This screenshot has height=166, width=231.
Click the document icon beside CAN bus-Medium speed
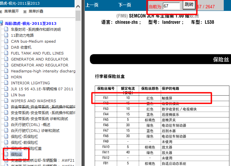(x=6, y=41)
